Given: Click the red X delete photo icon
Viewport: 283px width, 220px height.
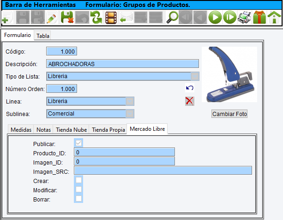Looking at the screenshot, I should (x=189, y=101).
